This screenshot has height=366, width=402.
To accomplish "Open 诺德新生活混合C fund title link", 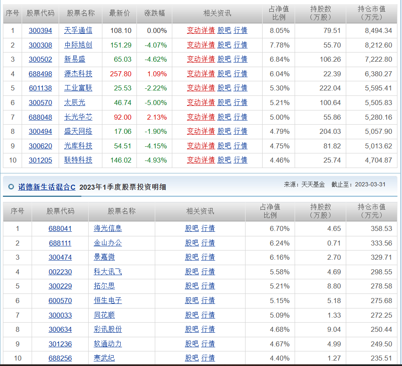I will (x=47, y=187).
